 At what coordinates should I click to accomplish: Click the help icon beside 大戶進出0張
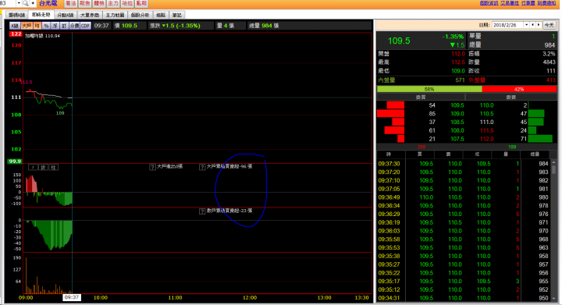(x=152, y=167)
